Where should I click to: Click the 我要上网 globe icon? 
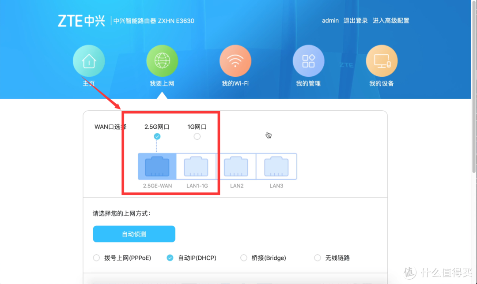pyautogui.click(x=162, y=60)
